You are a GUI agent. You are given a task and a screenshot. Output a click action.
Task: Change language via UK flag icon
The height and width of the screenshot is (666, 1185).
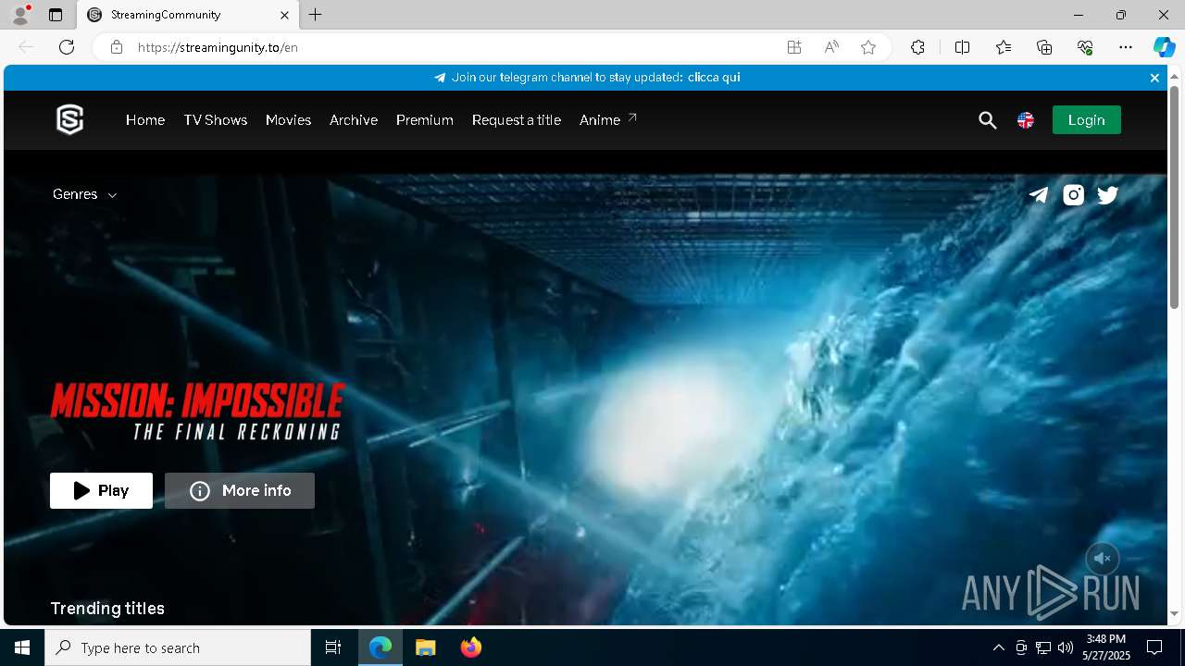[x=1026, y=120]
